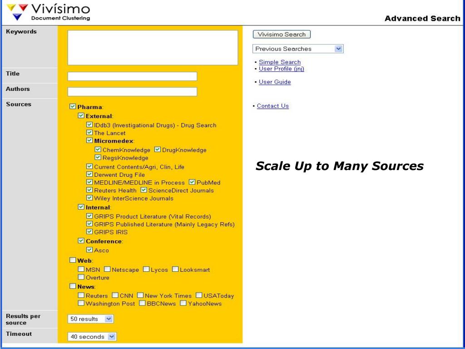
Task: Open the Contact Us link
Action: 273,106
